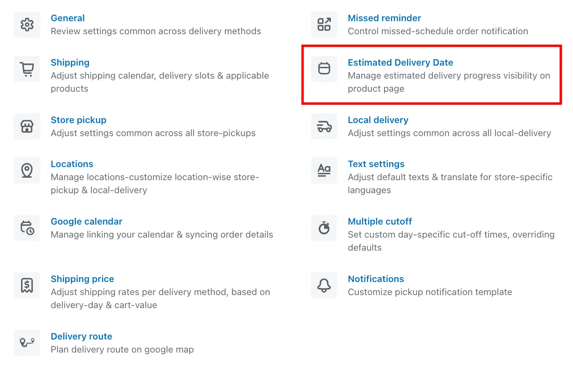573x366 pixels.
Task: Click the Estimated Delivery Date calendar icon
Action: pos(324,69)
